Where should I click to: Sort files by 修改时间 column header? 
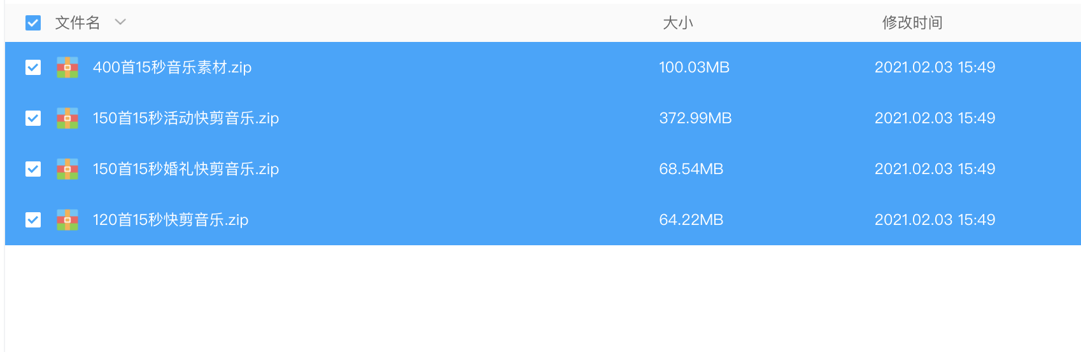click(x=912, y=23)
